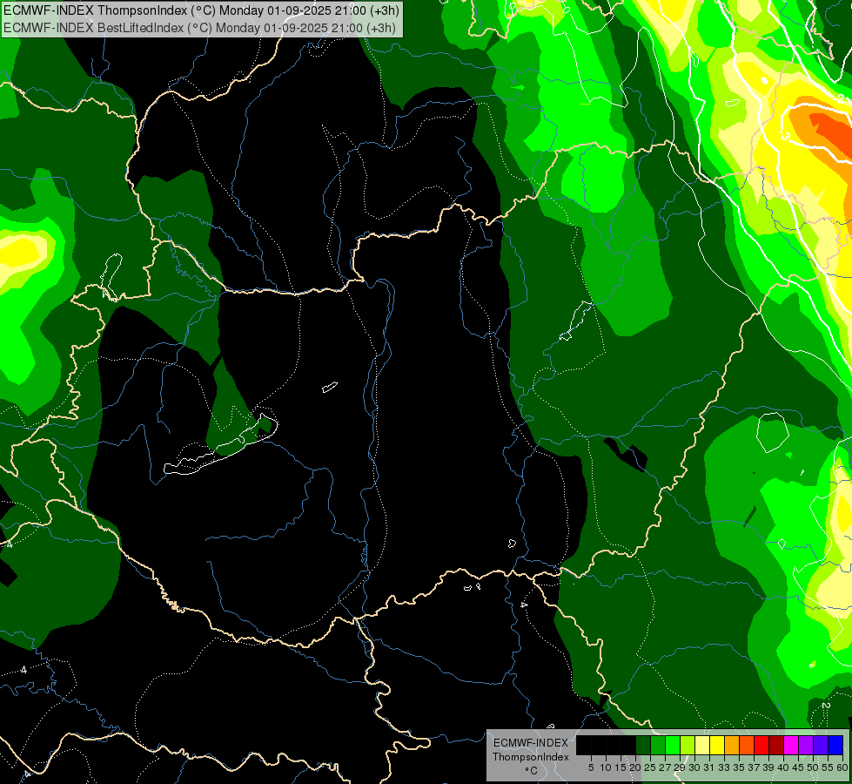Click the contour label '3' near orange area
The height and width of the screenshot is (784, 852).
784,136
